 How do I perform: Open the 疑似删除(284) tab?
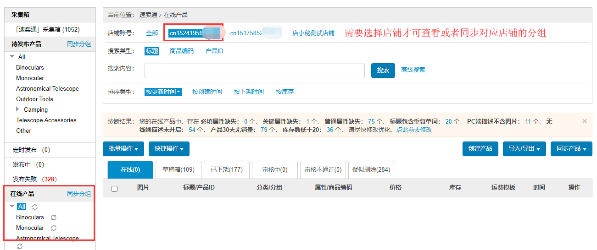pyautogui.click(x=371, y=170)
